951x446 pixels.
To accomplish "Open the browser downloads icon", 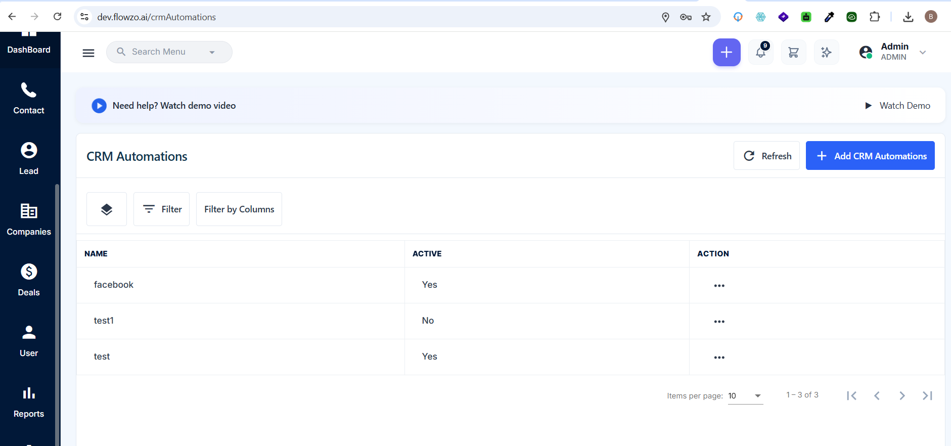I will pos(909,17).
